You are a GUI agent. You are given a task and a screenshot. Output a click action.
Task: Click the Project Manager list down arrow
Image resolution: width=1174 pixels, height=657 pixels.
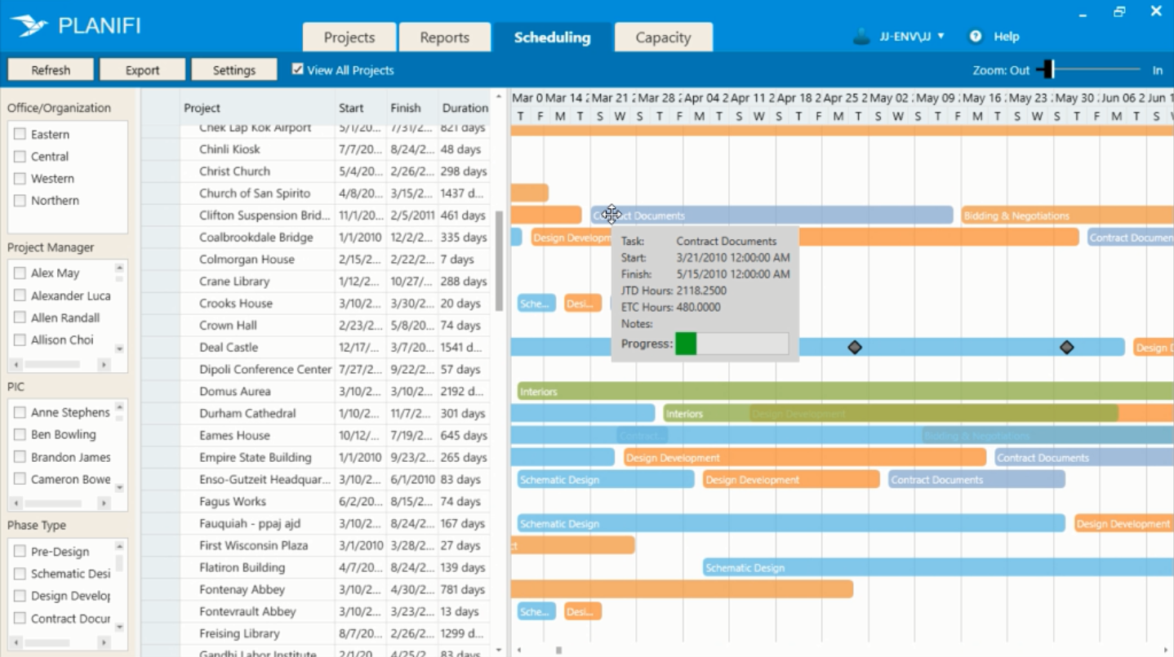pyautogui.click(x=119, y=348)
